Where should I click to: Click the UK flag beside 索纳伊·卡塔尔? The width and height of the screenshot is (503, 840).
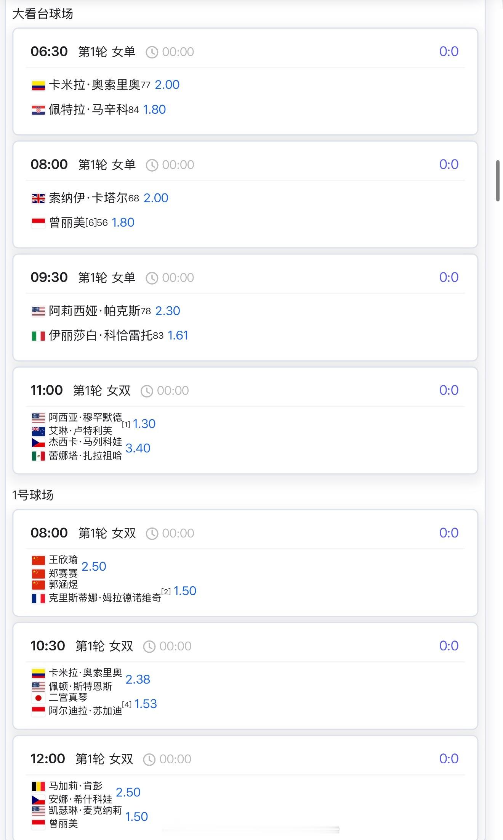click(x=38, y=198)
